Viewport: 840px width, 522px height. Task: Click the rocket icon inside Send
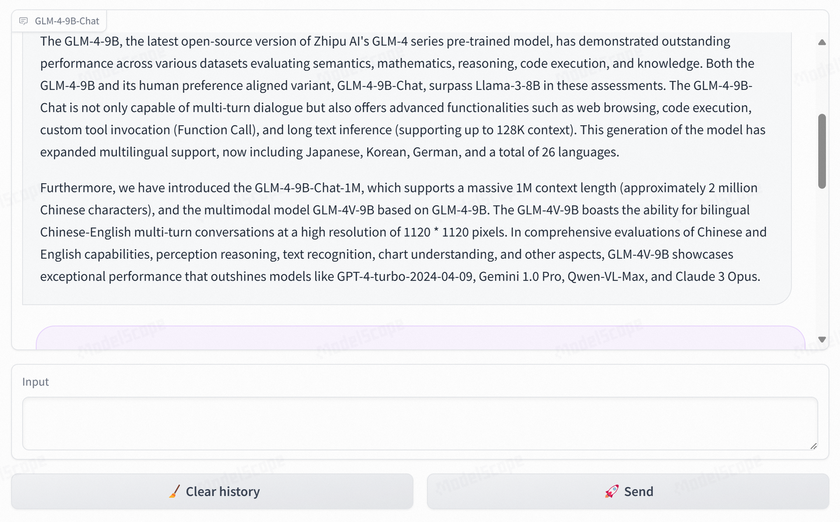(x=611, y=491)
